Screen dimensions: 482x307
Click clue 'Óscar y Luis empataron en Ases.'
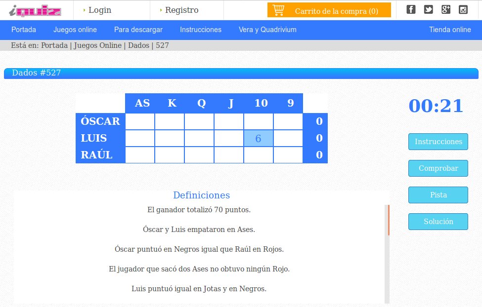point(199,230)
